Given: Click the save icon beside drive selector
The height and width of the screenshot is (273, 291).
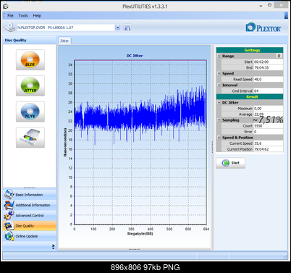Looking at the screenshot, I should (127, 28).
